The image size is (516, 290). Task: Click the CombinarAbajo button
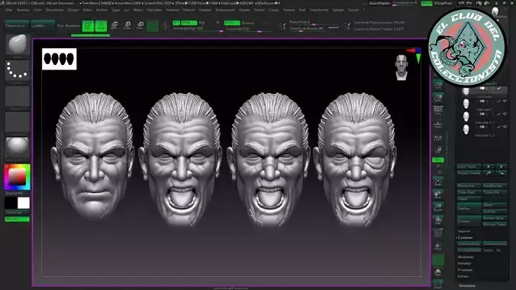[x=469, y=243]
